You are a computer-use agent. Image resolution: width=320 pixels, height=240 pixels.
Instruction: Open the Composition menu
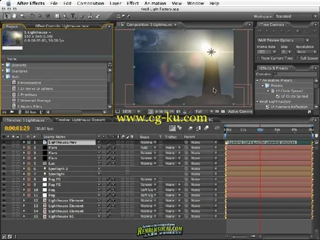(91, 3)
